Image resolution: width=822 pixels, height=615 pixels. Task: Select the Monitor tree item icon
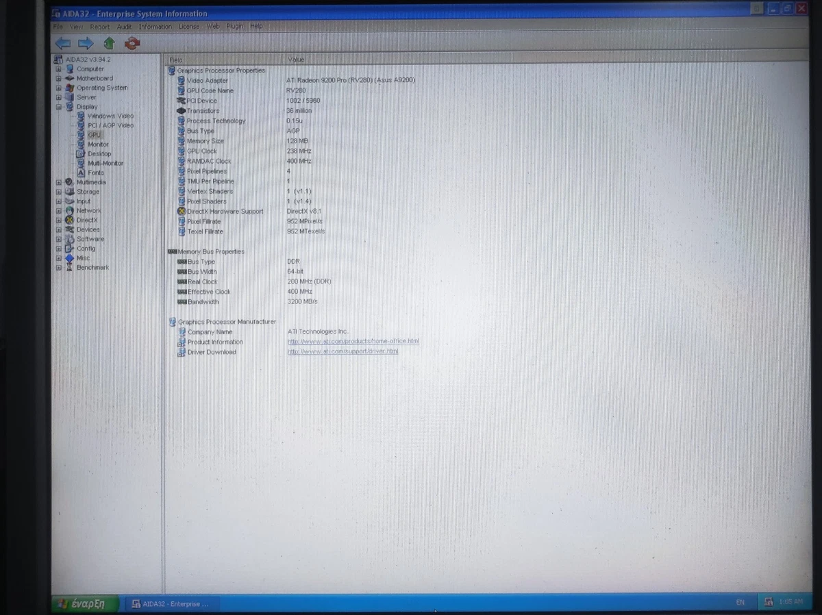(x=81, y=145)
